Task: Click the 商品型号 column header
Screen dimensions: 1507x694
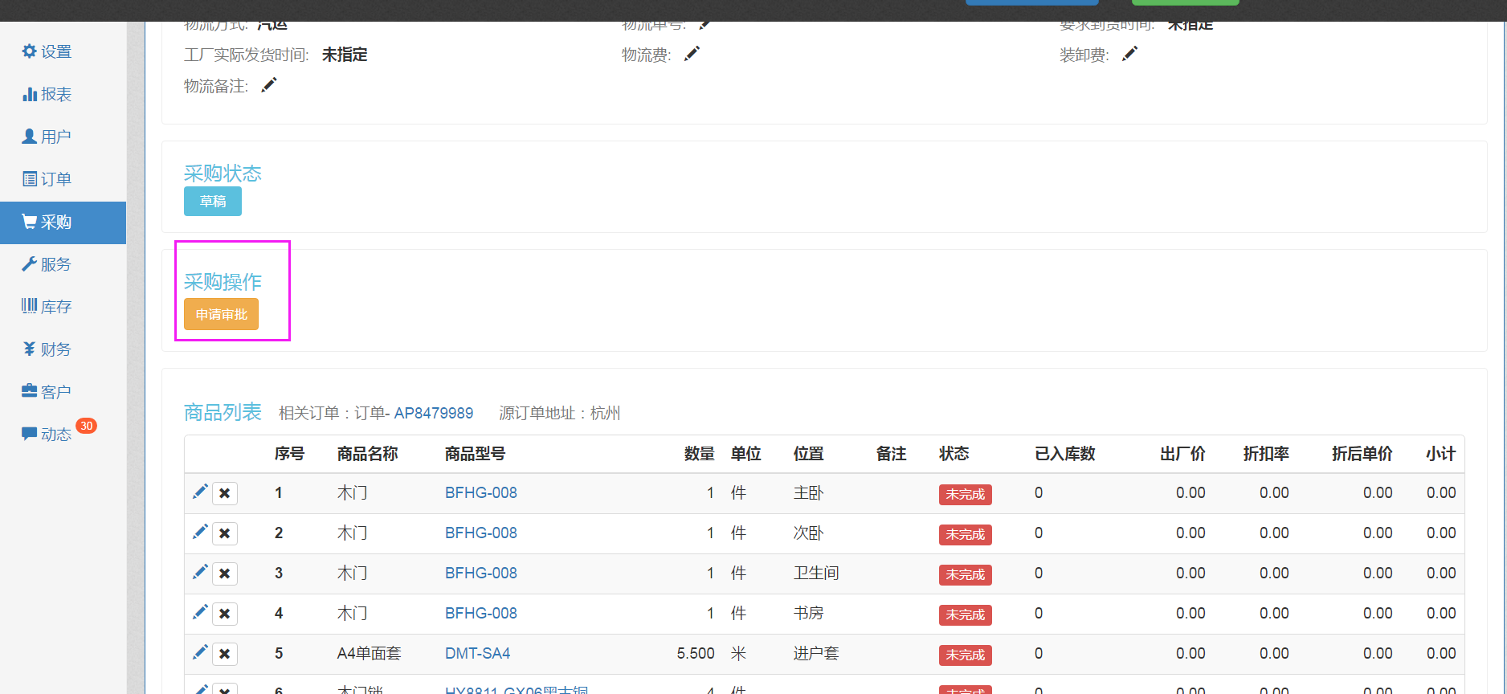Action: (x=475, y=454)
